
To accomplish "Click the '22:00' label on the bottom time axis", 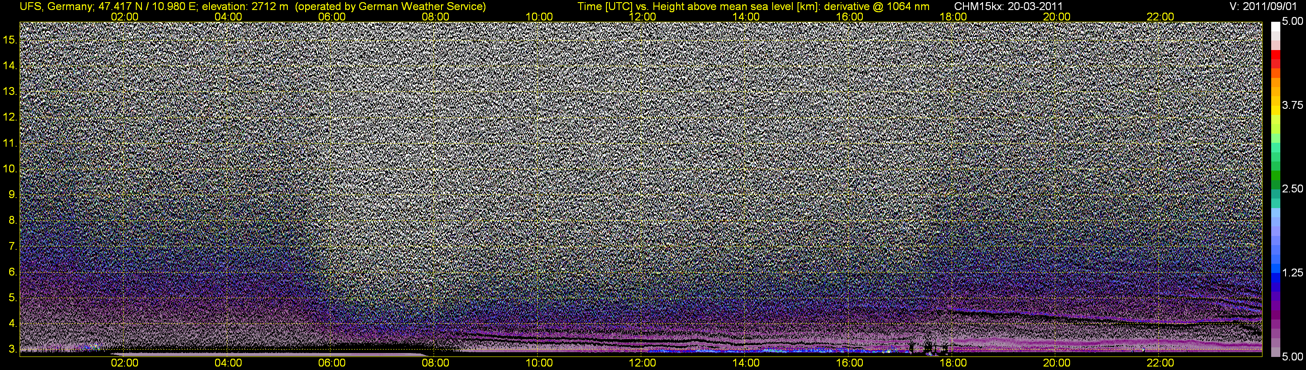I will (1161, 363).
